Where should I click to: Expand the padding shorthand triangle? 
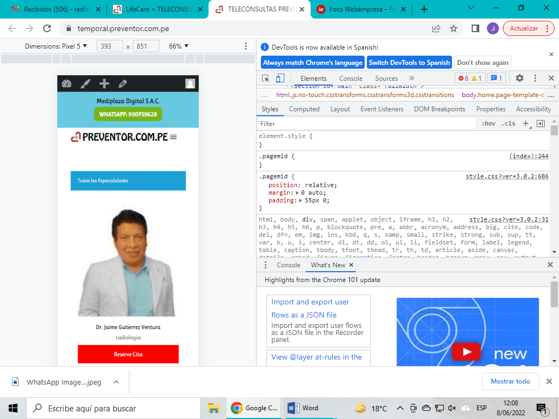click(x=301, y=201)
